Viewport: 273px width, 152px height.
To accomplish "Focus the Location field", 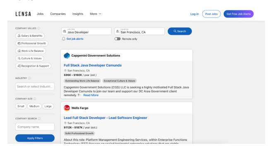I will (x=140, y=31).
